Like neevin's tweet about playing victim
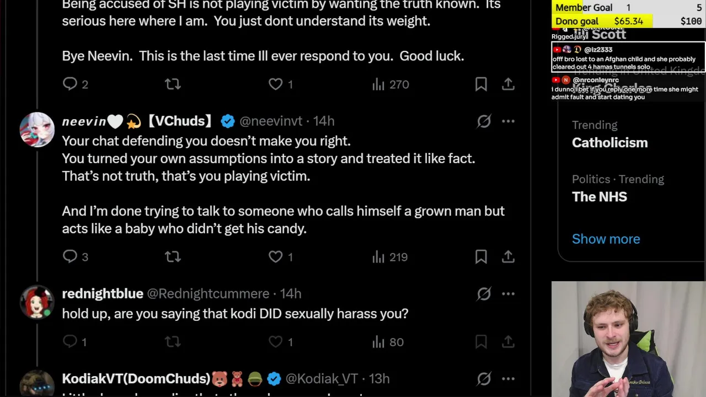The height and width of the screenshot is (397, 706). pyautogui.click(x=275, y=256)
